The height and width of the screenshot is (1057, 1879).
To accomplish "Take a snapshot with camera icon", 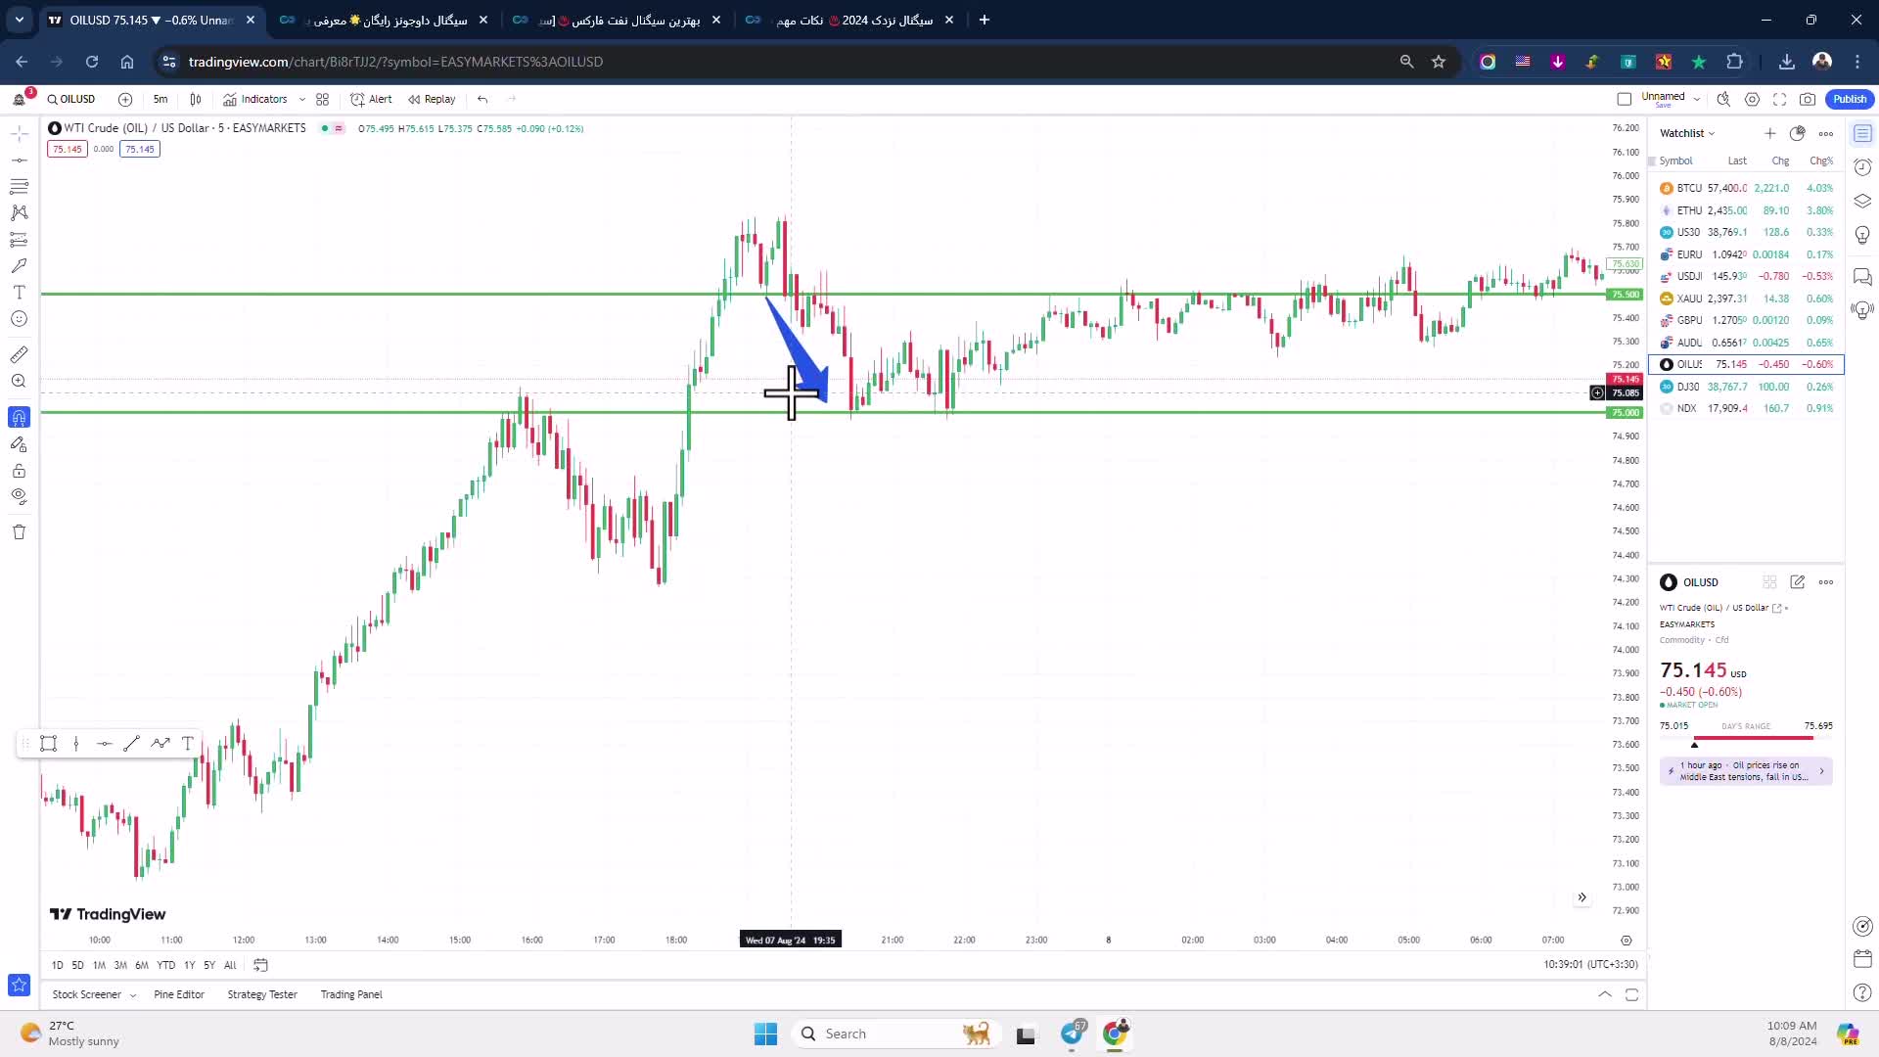I will click(1808, 99).
